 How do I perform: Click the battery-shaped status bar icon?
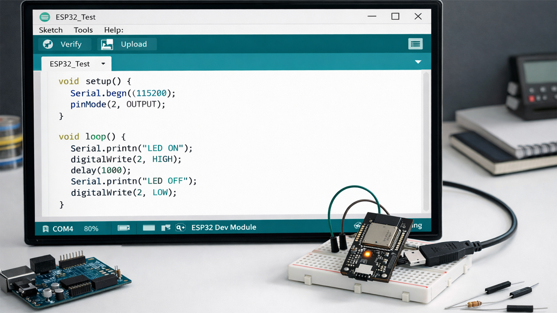124,228
